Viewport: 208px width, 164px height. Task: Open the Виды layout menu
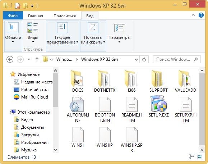pos(33,33)
